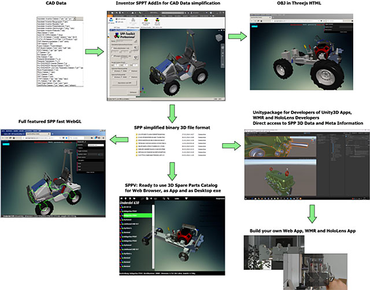Open the CAD Data file type dropdown
Screen dimensions: 370x290
point(75,18)
